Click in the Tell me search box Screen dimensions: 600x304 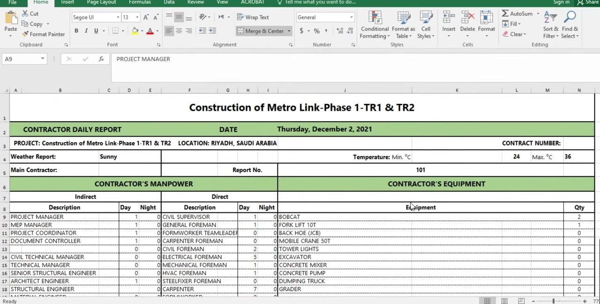pyautogui.click(x=320, y=2)
